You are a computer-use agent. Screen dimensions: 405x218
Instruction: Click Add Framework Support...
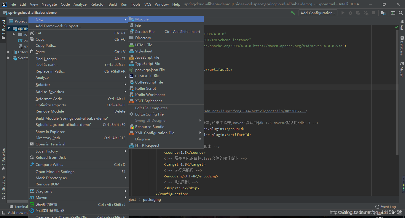coord(79,26)
